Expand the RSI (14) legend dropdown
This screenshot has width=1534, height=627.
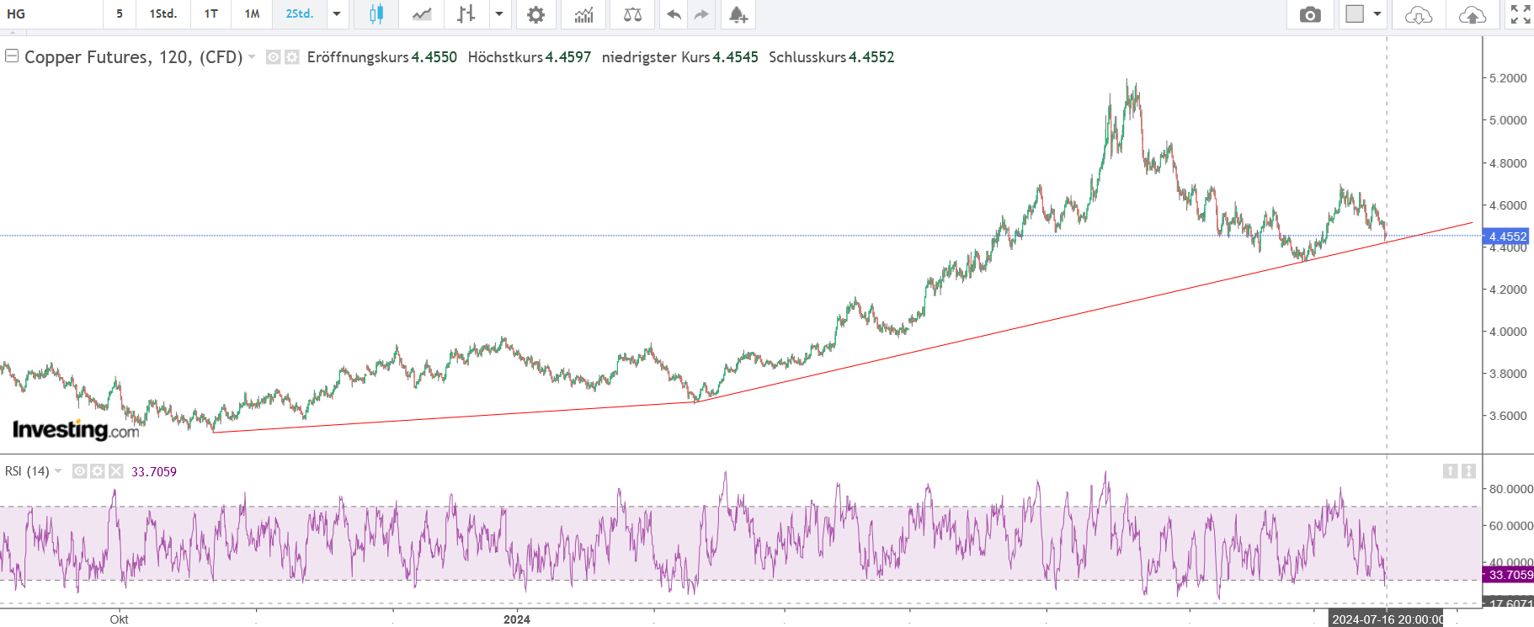tap(58, 471)
